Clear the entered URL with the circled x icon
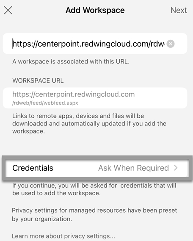Image resolution: width=193 pixels, height=241 pixels. click(x=171, y=44)
